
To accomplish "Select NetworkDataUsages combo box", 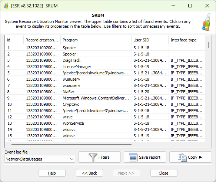I will pyautogui.click(x=40, y=159).
